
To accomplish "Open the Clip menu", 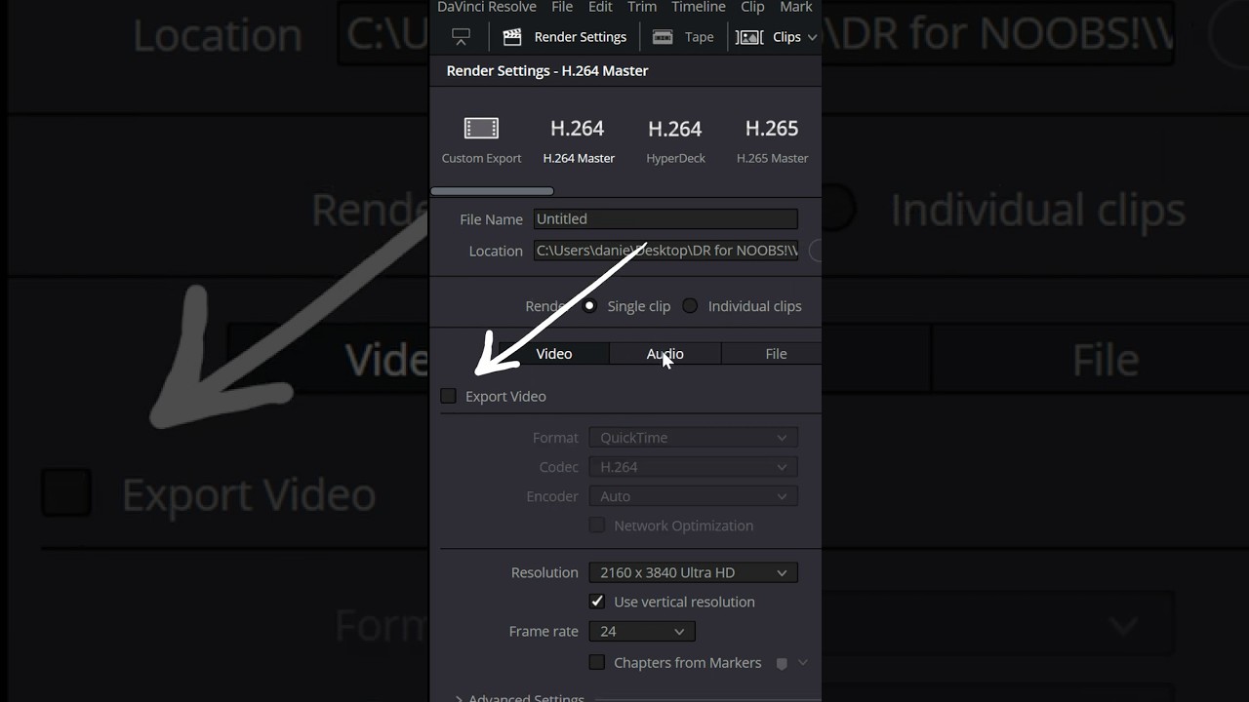I will 752,7.
